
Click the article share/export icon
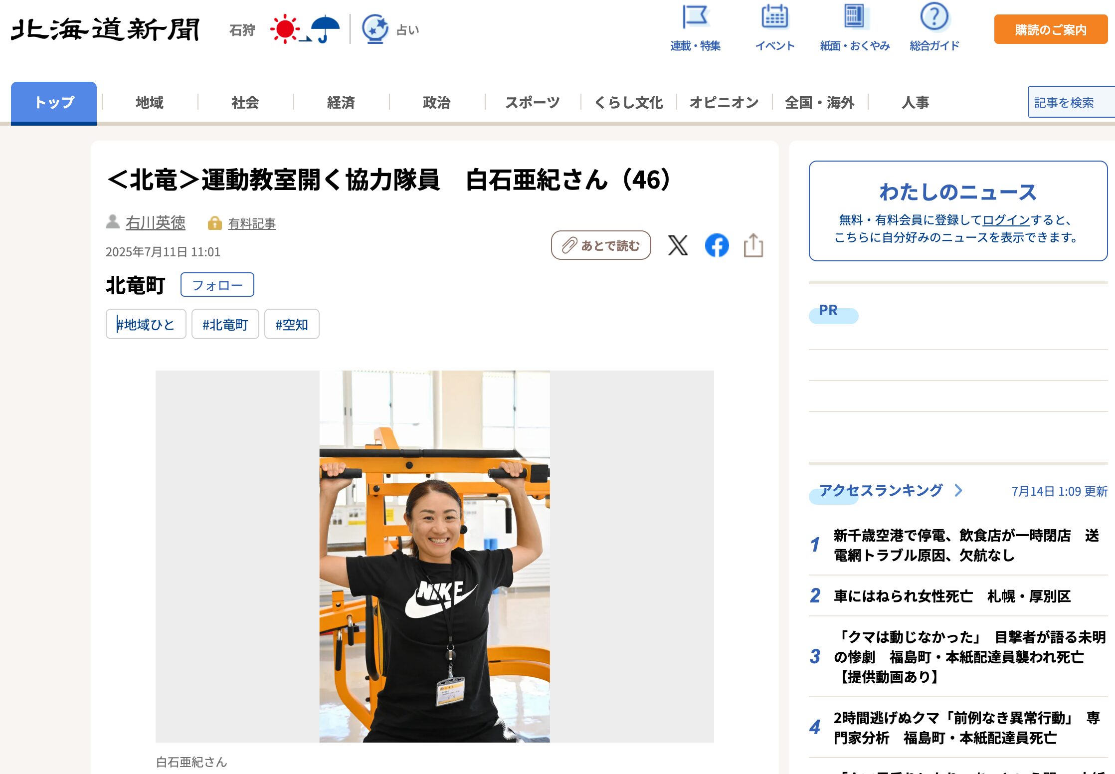754,245
